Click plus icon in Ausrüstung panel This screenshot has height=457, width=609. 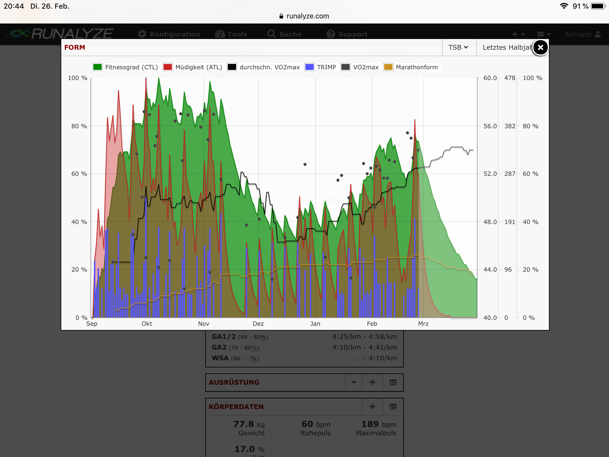[x=372, y=382]
